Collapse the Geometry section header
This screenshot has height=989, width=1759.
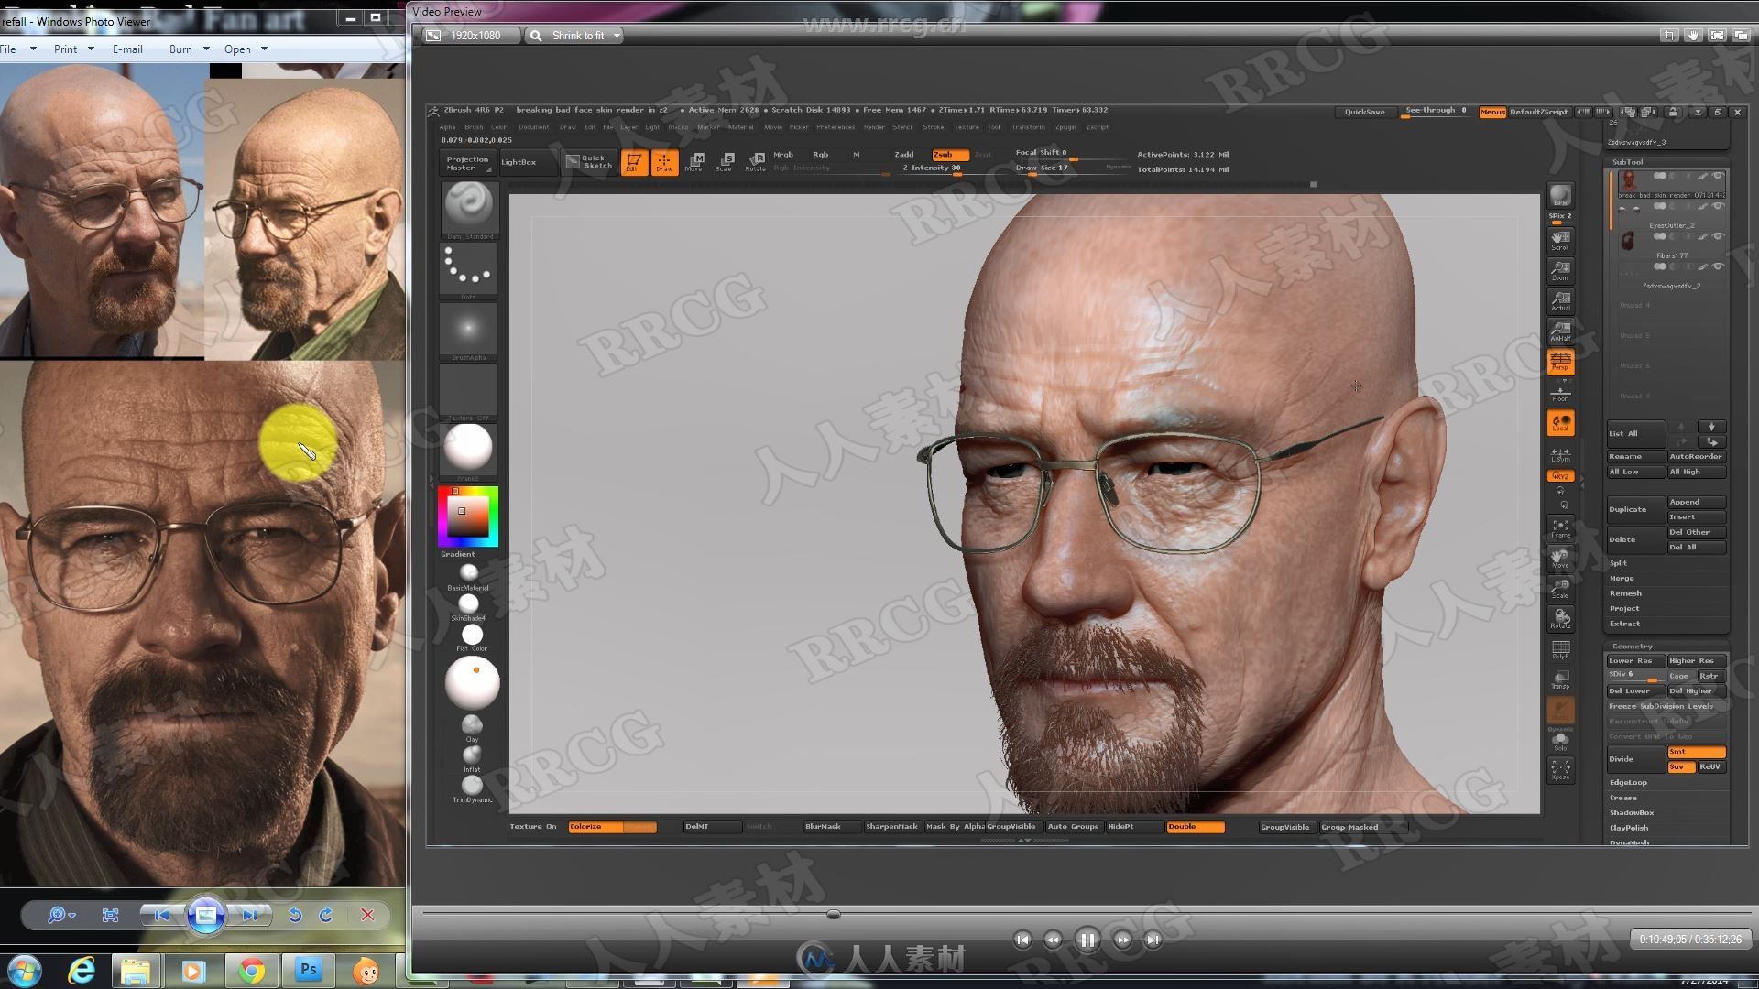click(1633, 647)
